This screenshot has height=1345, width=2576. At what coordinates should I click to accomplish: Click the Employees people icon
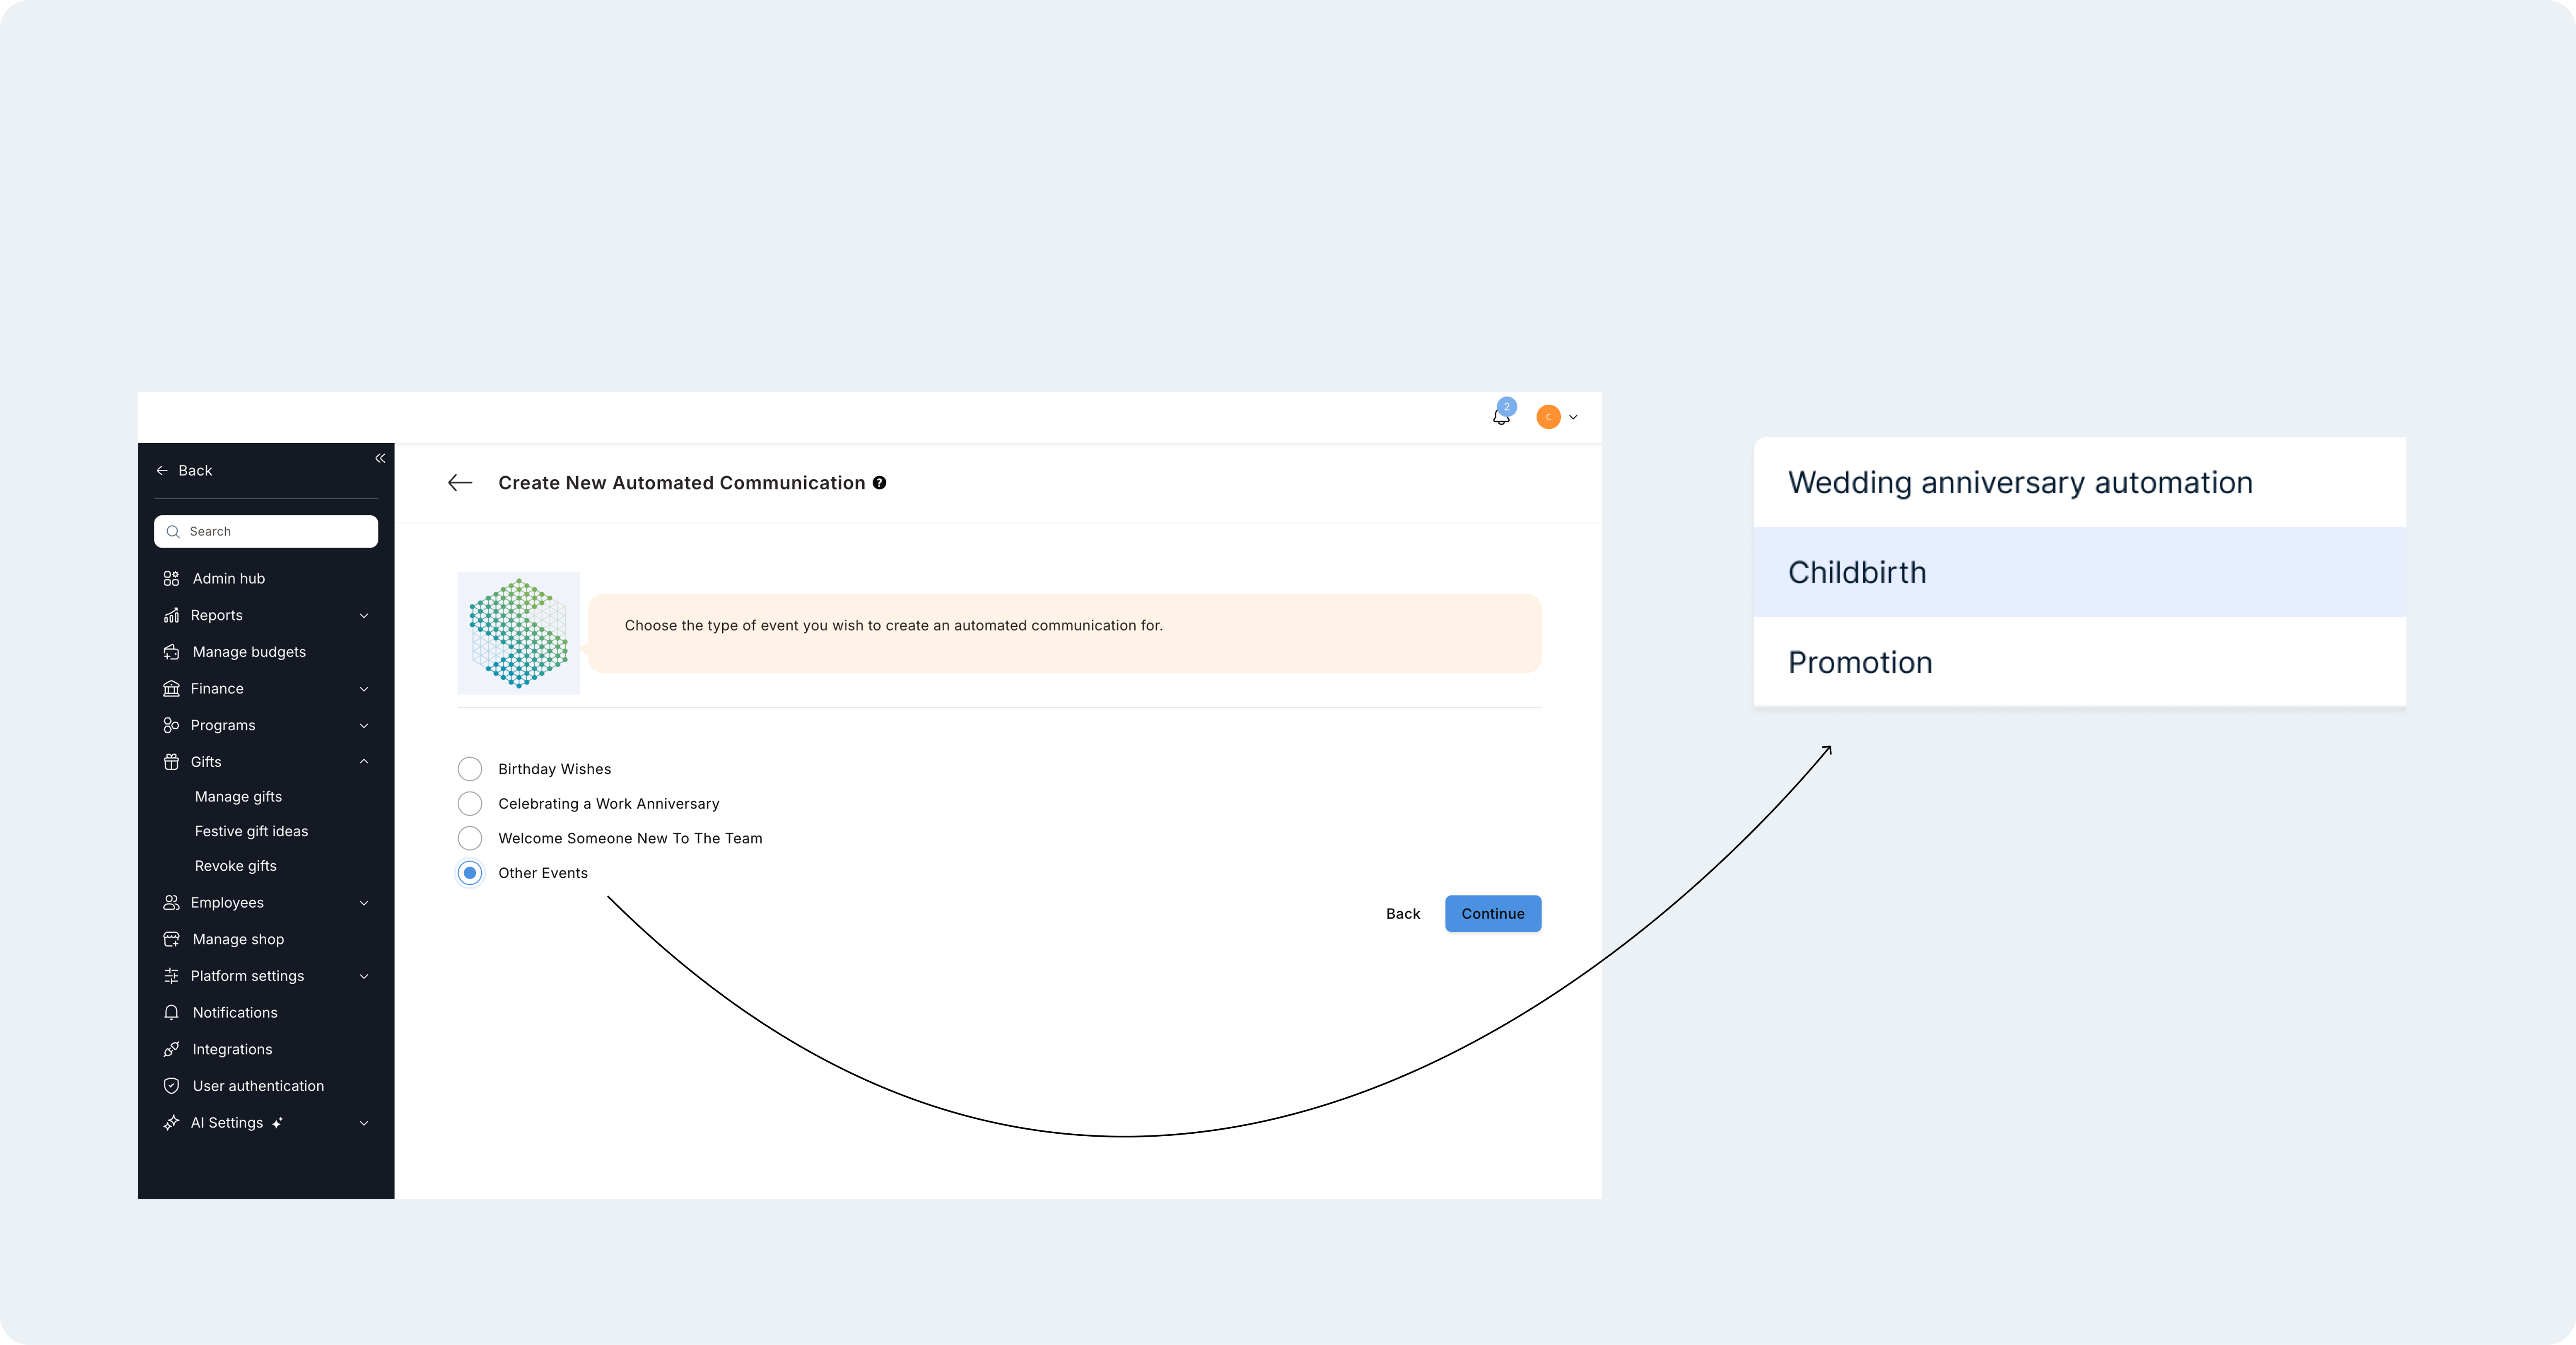(171, 903)
